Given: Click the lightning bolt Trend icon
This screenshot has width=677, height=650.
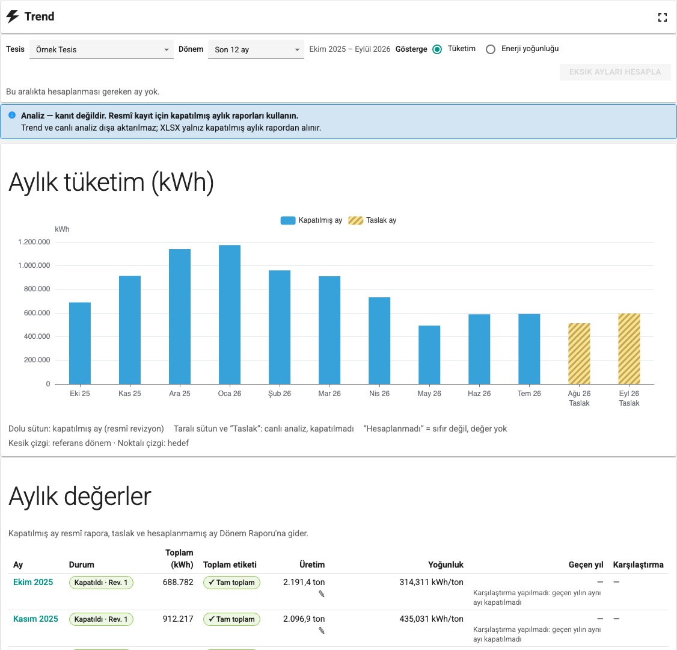Looking at the screenshot, I should (x=13, y=16).
